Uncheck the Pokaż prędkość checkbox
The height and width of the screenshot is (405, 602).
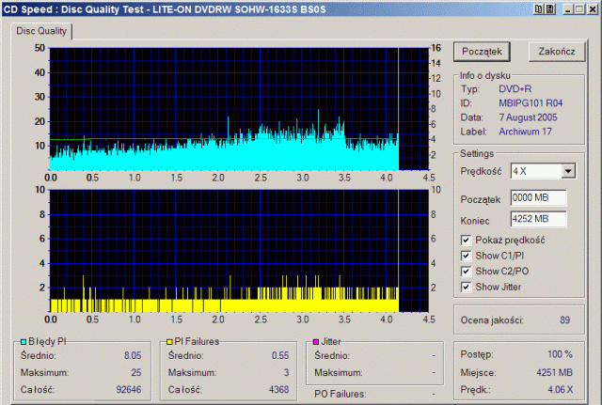(x=466, y=241)
